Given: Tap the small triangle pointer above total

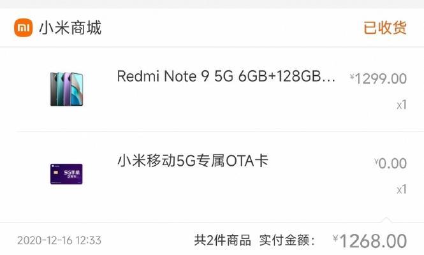Looking at the screenshot, I should (386, 220).
